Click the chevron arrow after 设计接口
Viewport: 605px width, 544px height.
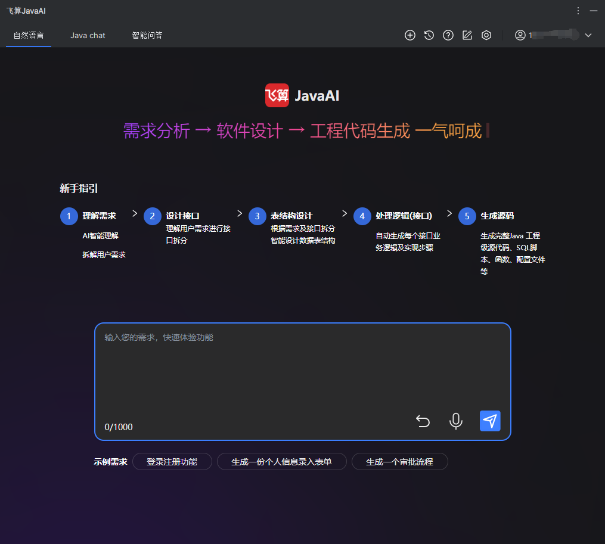(x=240, y=213)
